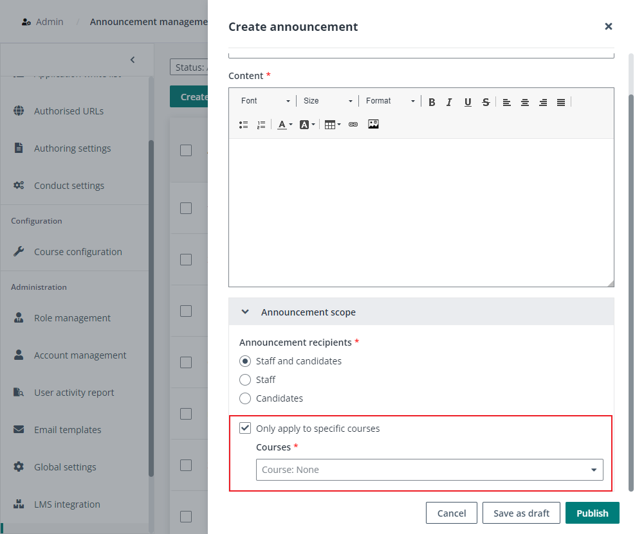The height and width of the screenshot is (534, 635).
Task: Insert a numbered list
Action: pos(261,125)
